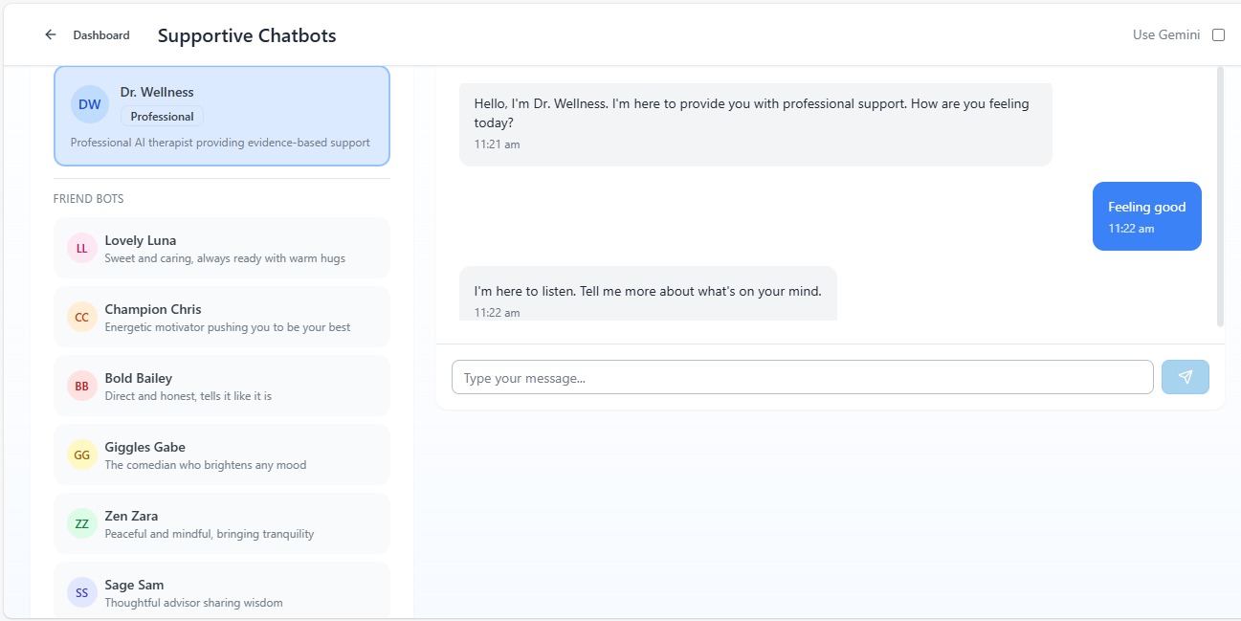Click Champion Chris's CC avatar
This screenshot has height=621, width=1241.
81,317
